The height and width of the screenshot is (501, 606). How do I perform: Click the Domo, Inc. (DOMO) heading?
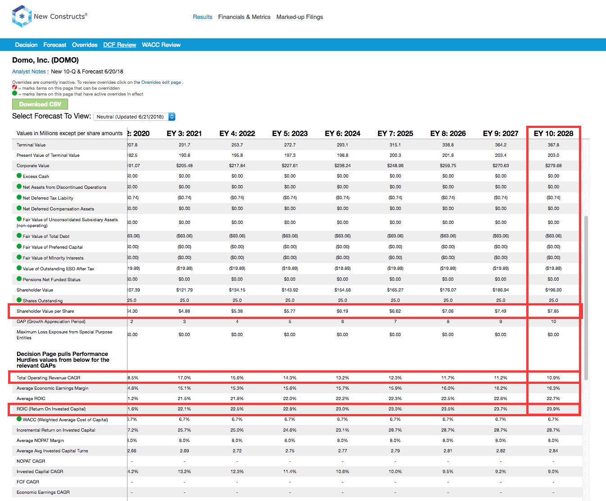pyautogui.click(x=46, y=60)
